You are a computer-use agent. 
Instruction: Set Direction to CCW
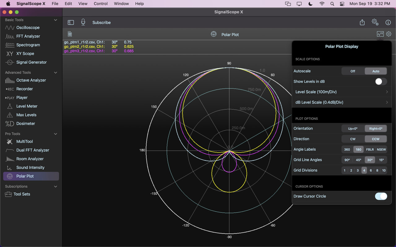coord(376,139)
